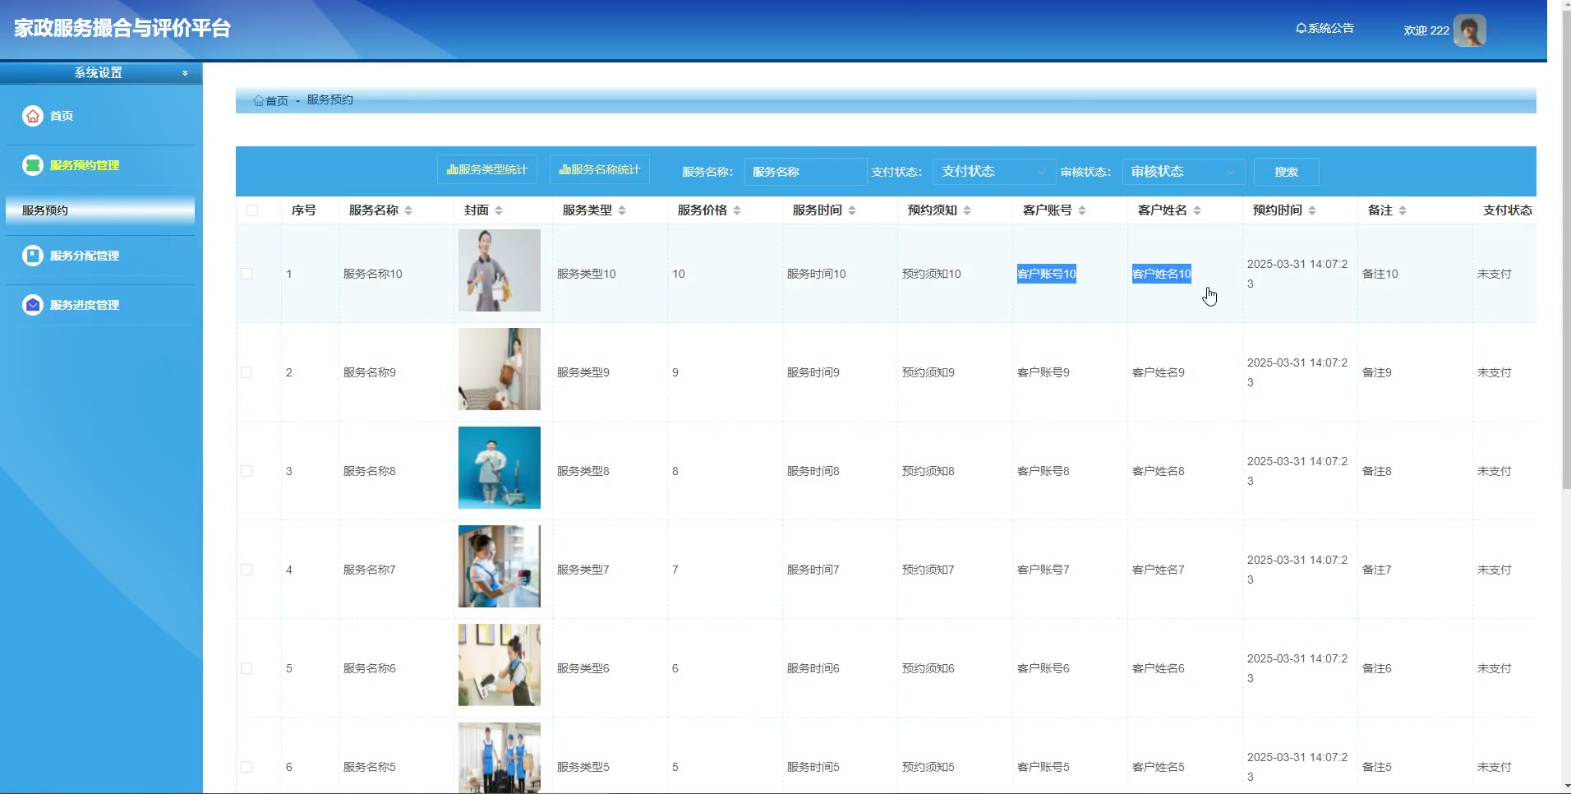1571x794 pixels.
Task: Click the 服务类型统计 statistics button
Action: coord(487,169)
